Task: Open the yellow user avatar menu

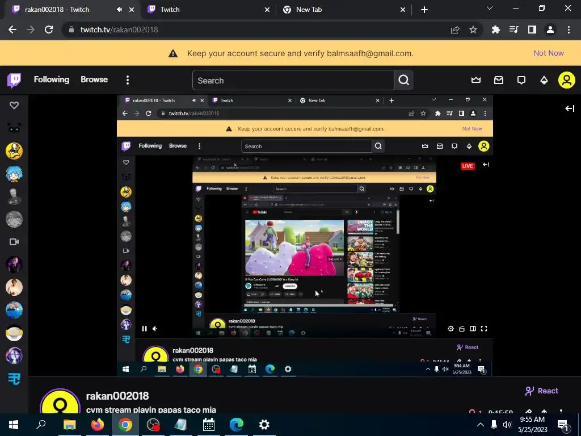Action: [x=567, y=80]
